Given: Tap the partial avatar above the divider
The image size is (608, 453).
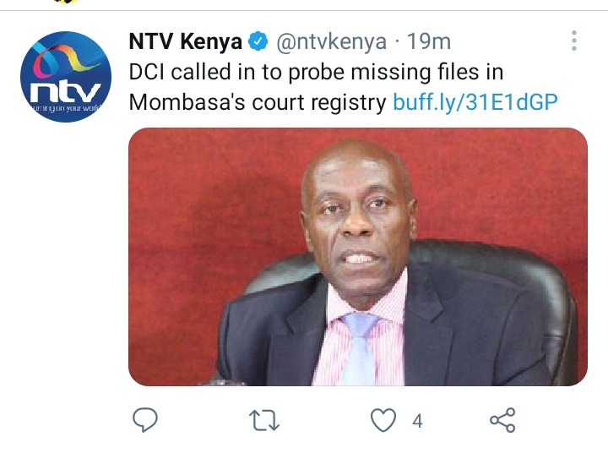Looking at the screenshot, I should pos(66,2).
